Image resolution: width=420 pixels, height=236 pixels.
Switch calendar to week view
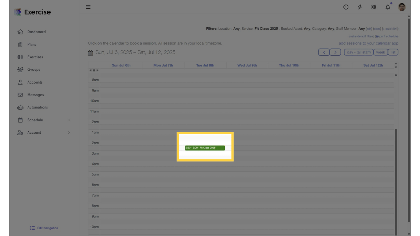(380, 52)
